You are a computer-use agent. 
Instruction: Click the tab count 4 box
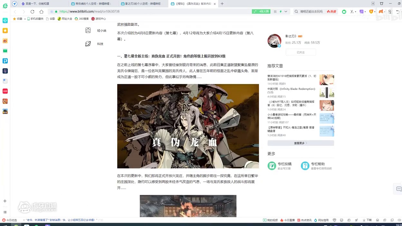click(373, 4)
